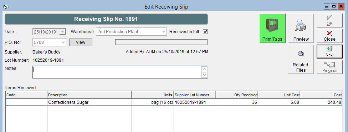Expand the P.O. No dropdown
This screenshot has width=348, height=132.
pos(63,42)
